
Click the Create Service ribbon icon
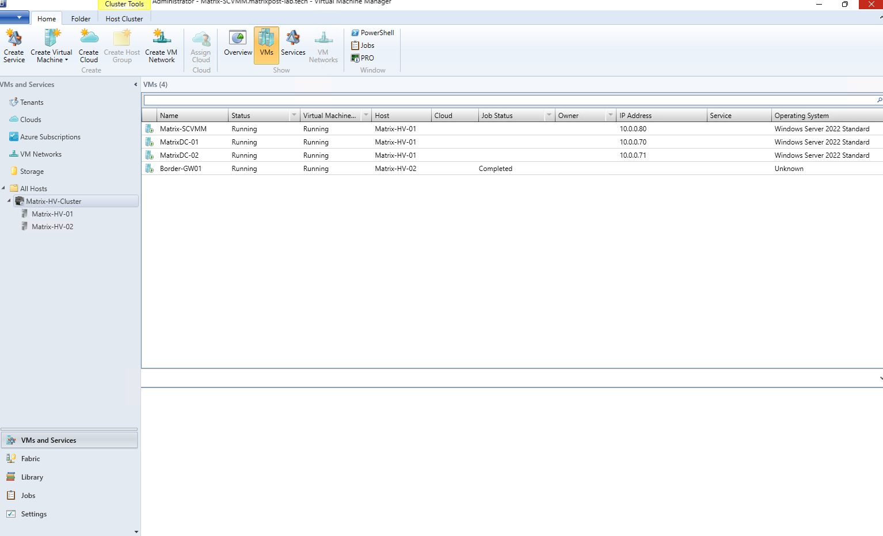point(14,46)
